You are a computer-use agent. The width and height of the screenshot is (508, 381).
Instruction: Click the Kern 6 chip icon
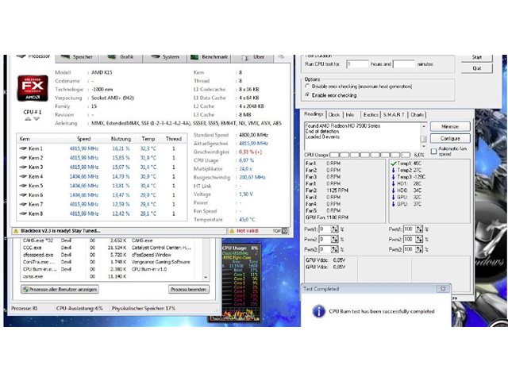(x=23, y=195)
